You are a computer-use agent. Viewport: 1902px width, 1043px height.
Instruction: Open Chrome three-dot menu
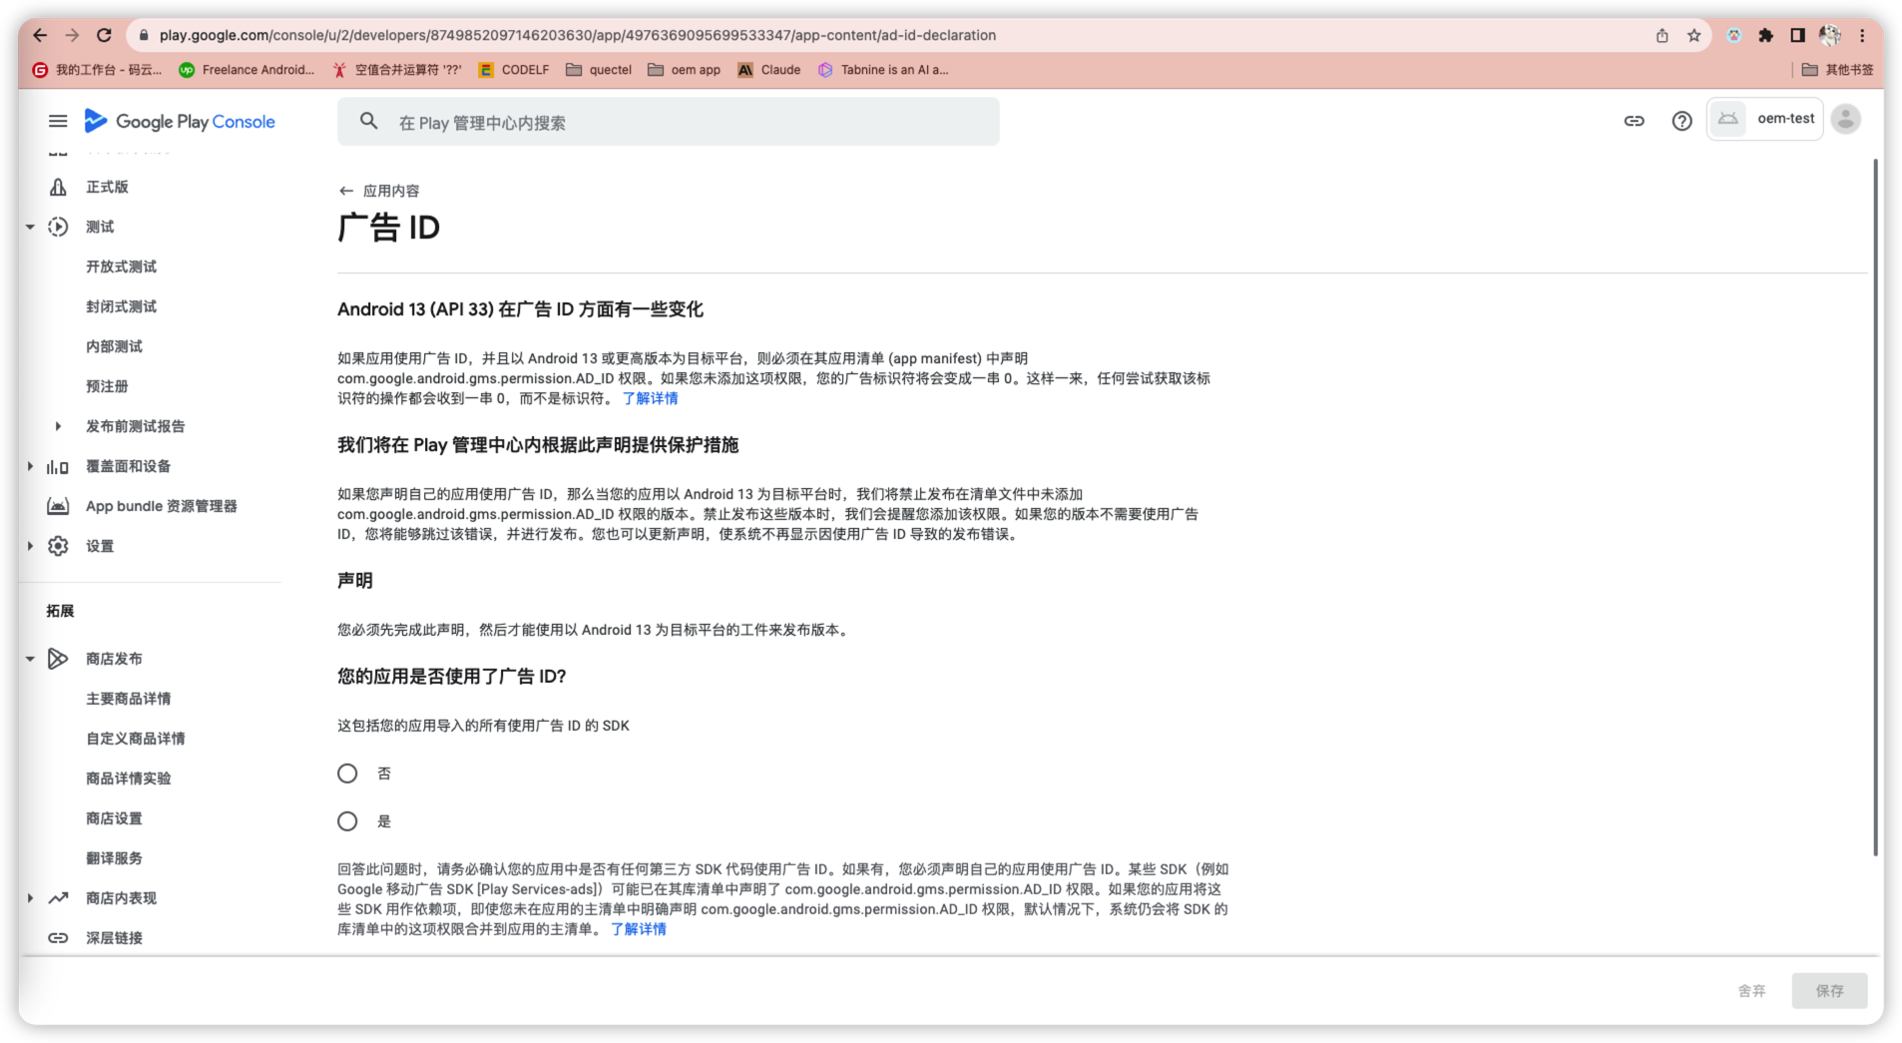[x=1862, y=35]
